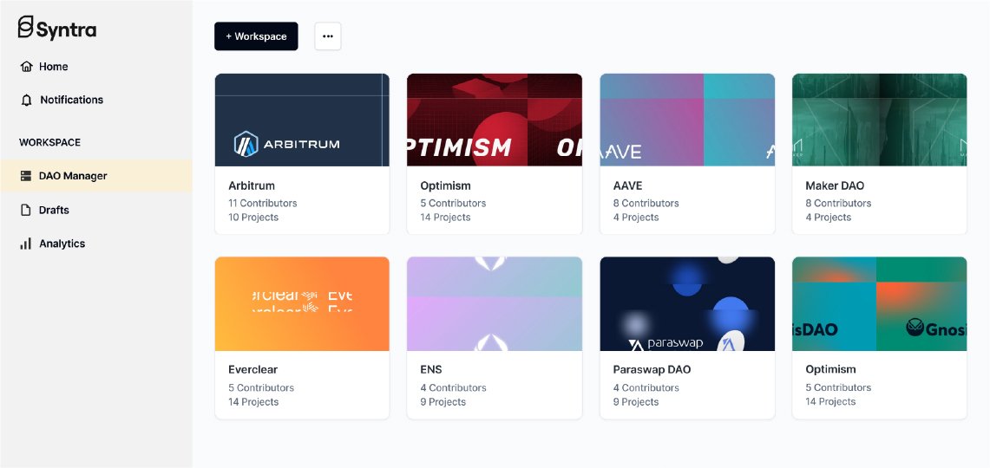This screenshot has width=990, height=468.
Task: Click '10 Projects' on Arbitrum card
Action: click(253, 217)
